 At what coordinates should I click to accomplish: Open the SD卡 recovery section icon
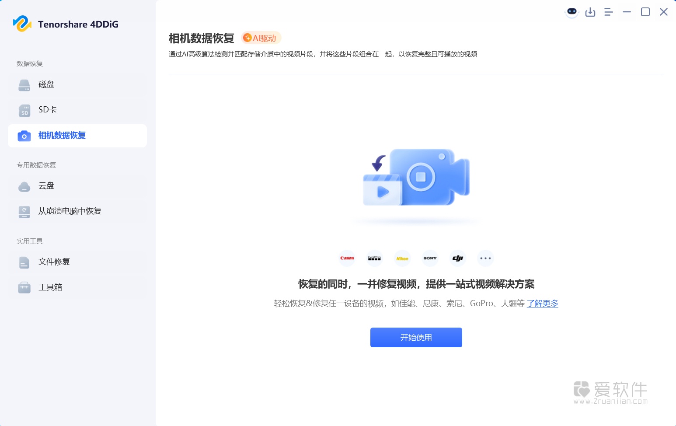[24, 110]
